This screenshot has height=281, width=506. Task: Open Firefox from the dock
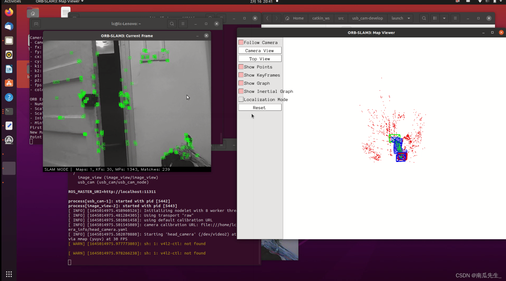click(x=9, y=12)
